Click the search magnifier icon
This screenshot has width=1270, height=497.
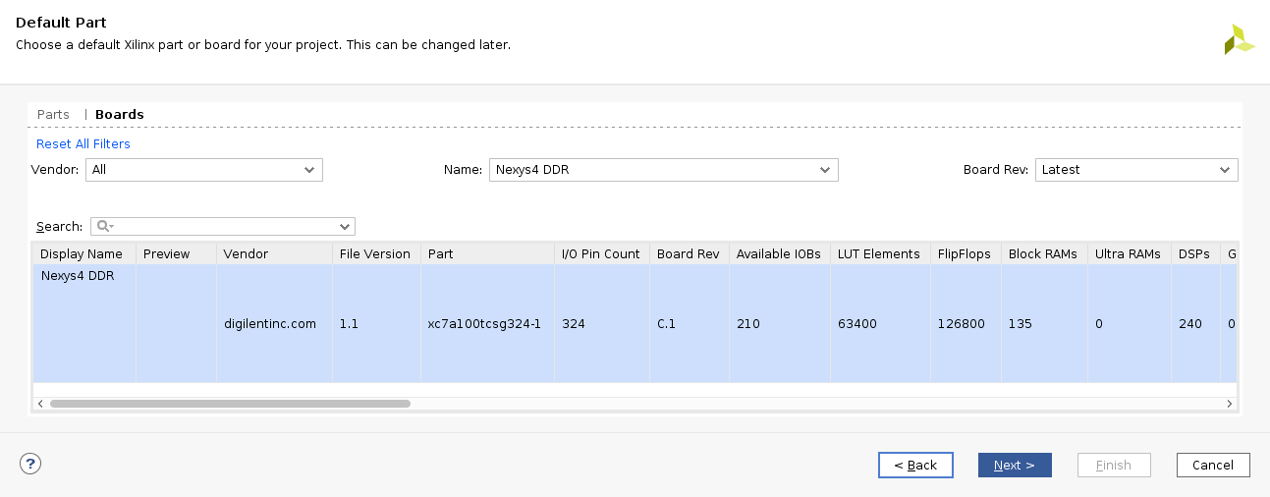(x=102, y=226)
